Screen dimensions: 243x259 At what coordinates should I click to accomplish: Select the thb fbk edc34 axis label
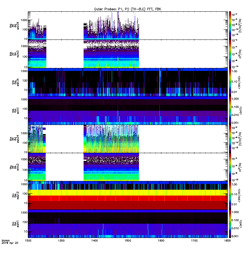[15, 82]
